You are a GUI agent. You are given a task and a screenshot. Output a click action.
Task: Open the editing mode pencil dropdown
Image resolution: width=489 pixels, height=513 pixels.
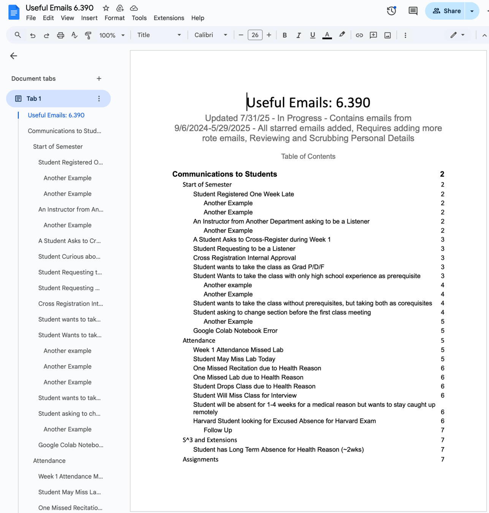click(x=457, y=35)
